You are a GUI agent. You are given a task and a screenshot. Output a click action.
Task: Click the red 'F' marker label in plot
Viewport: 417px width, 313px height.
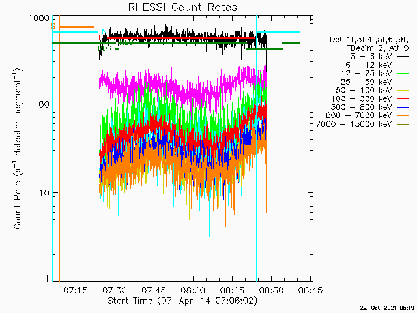[101, 37]
